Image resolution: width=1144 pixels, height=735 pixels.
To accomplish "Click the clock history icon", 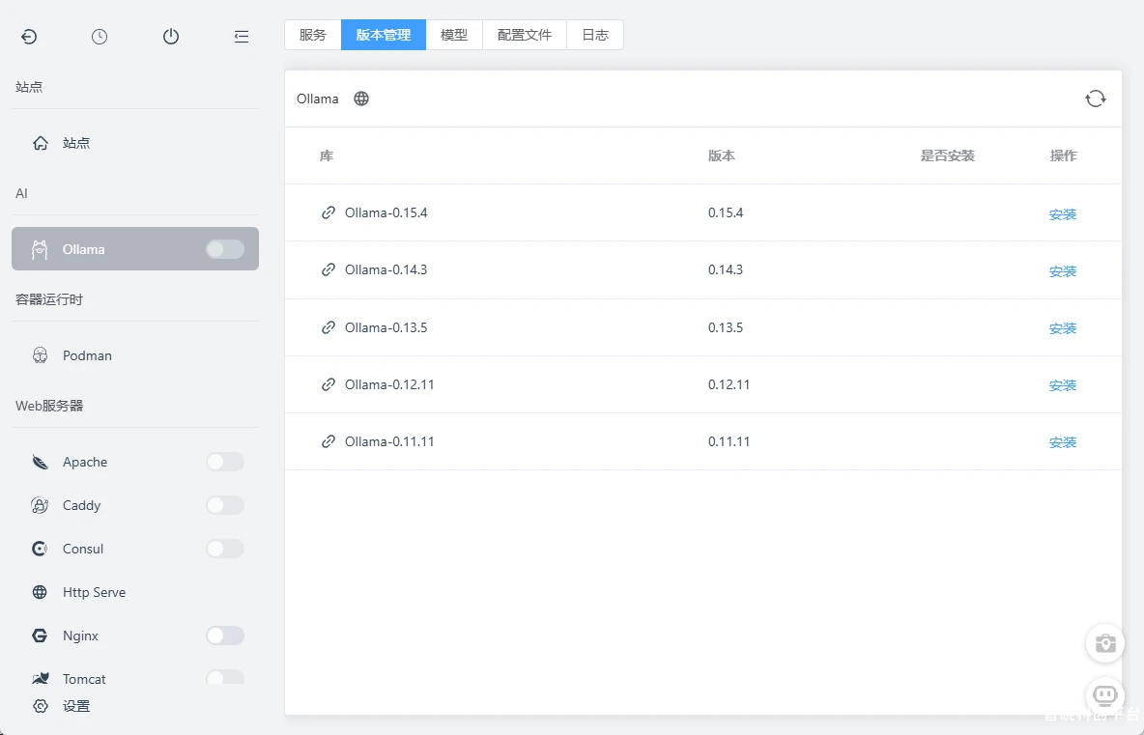I will tap(100, 37).
